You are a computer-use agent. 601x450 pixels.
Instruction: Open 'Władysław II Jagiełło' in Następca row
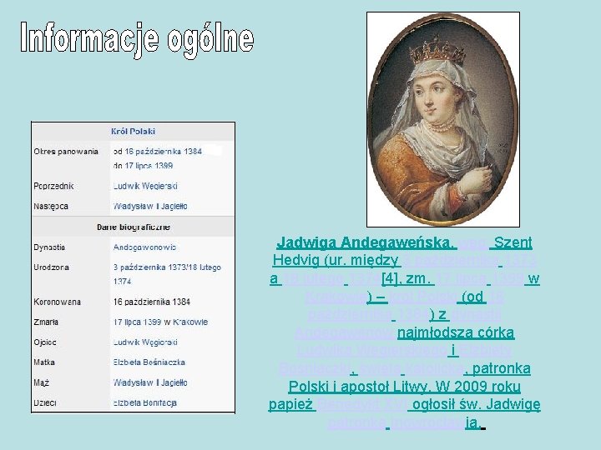[x=150, y=207]
